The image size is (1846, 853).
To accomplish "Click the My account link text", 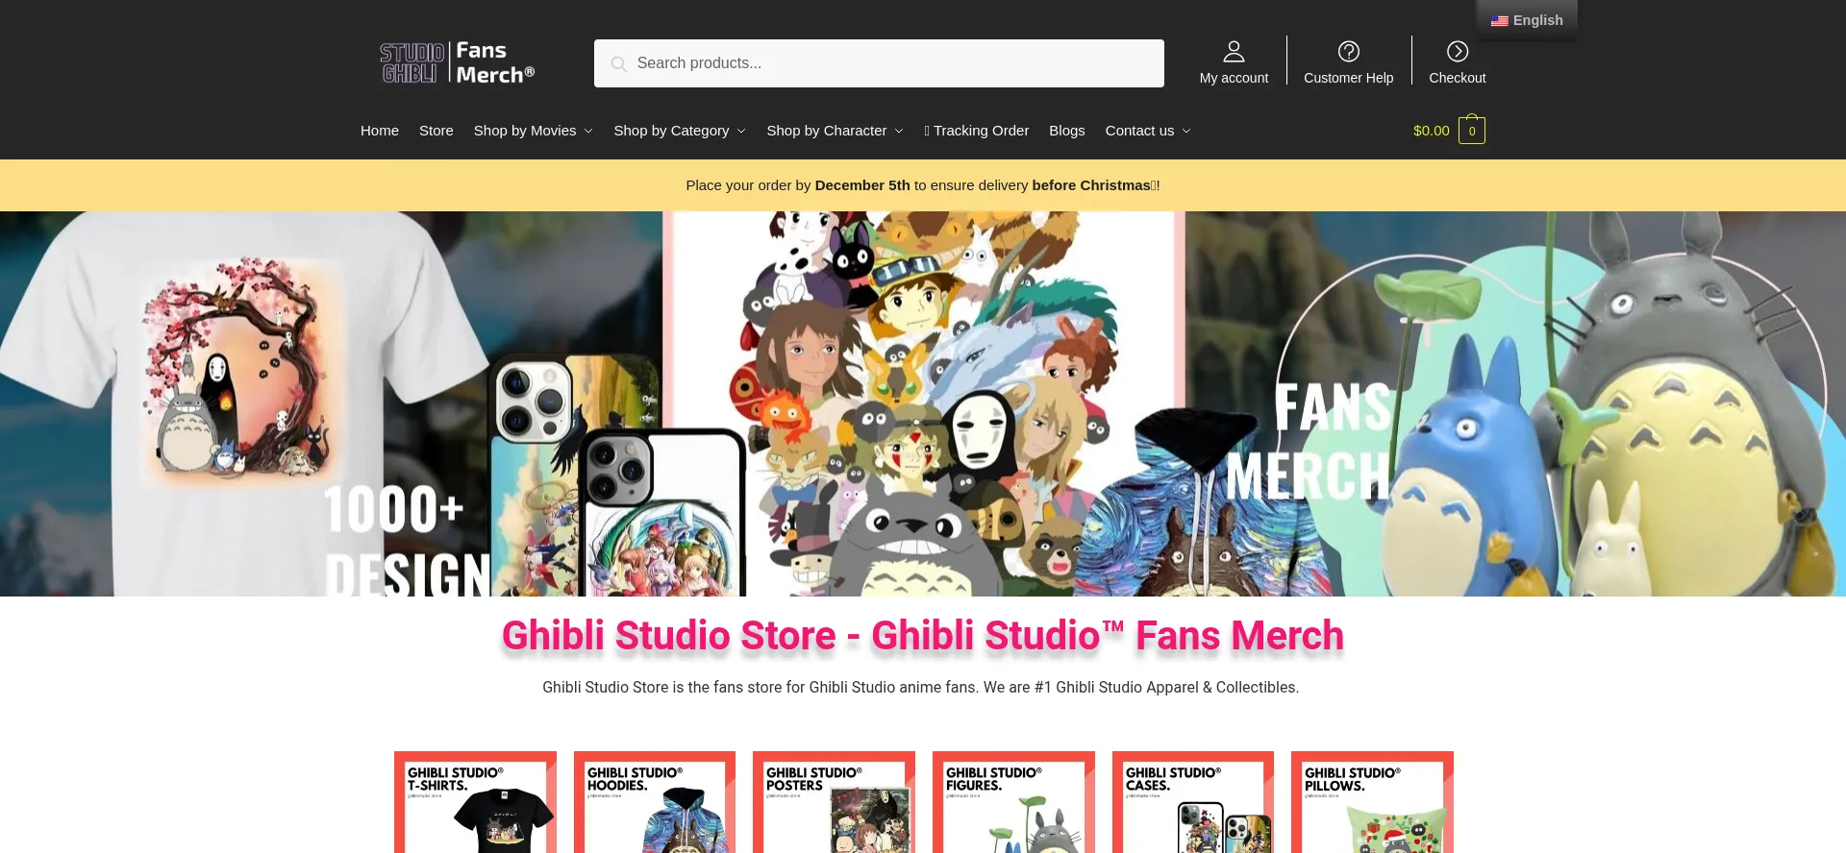I will [x=1234, y=78].
